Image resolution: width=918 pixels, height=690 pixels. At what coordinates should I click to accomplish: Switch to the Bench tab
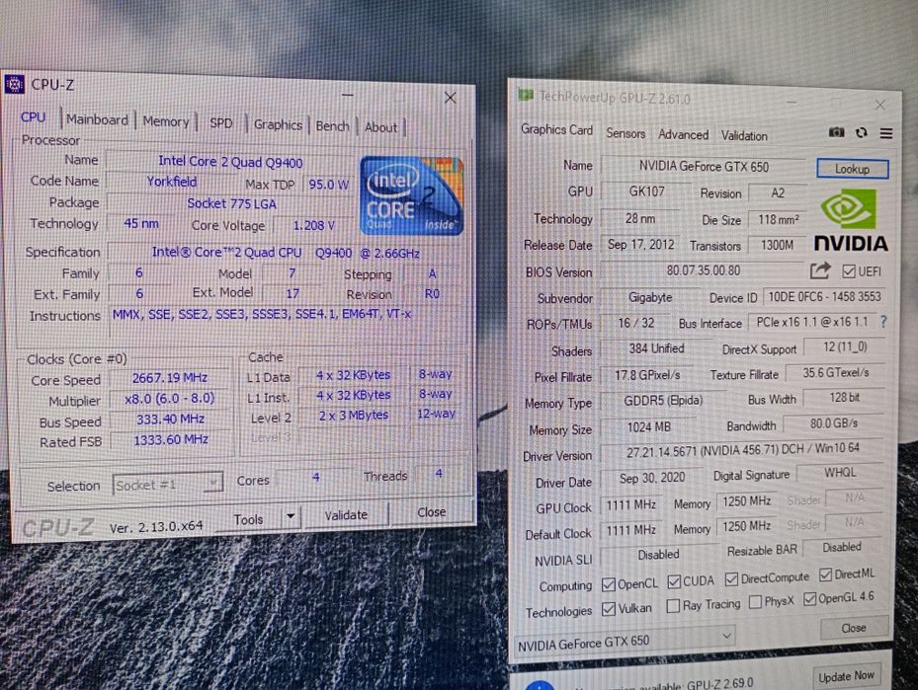tap(333, 126)
